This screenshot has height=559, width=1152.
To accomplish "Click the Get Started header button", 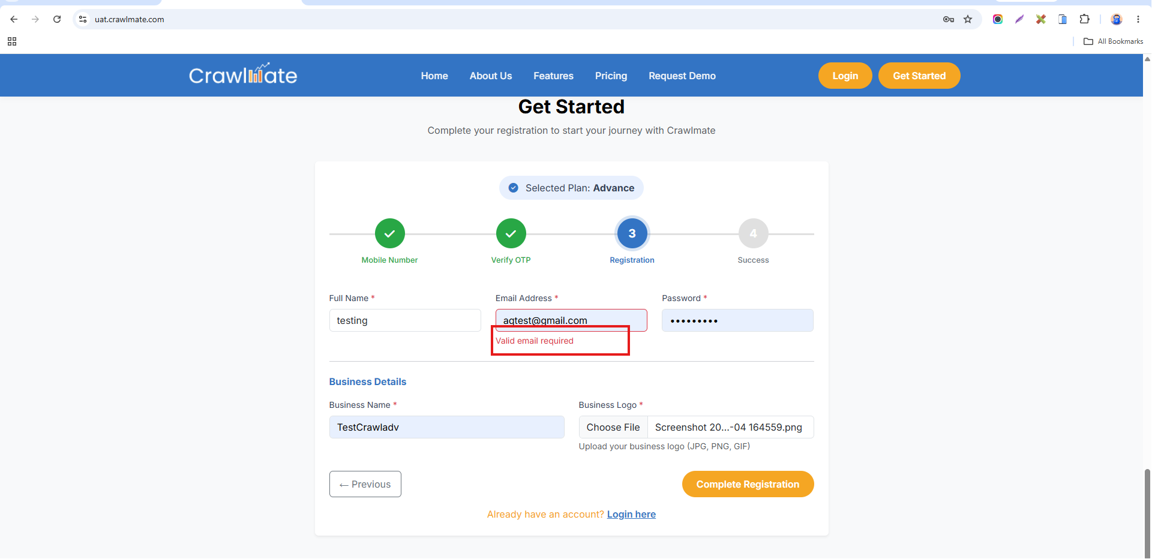I will point(919,76).
